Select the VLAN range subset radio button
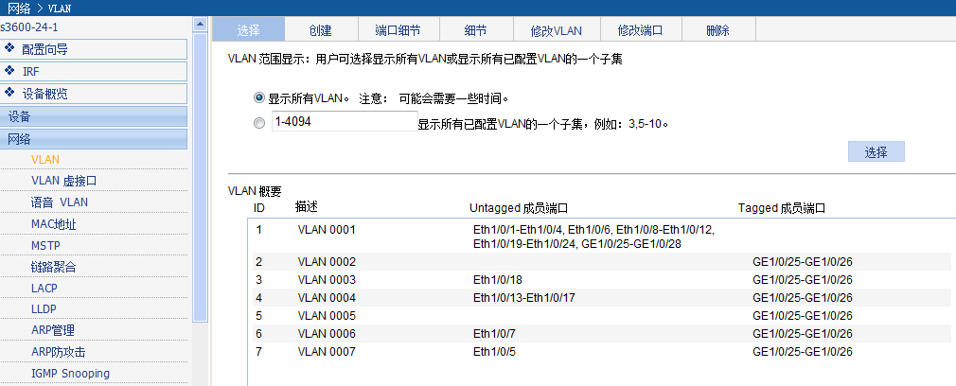Viewport: 956px width, 386px height. (x=259, y=123)
